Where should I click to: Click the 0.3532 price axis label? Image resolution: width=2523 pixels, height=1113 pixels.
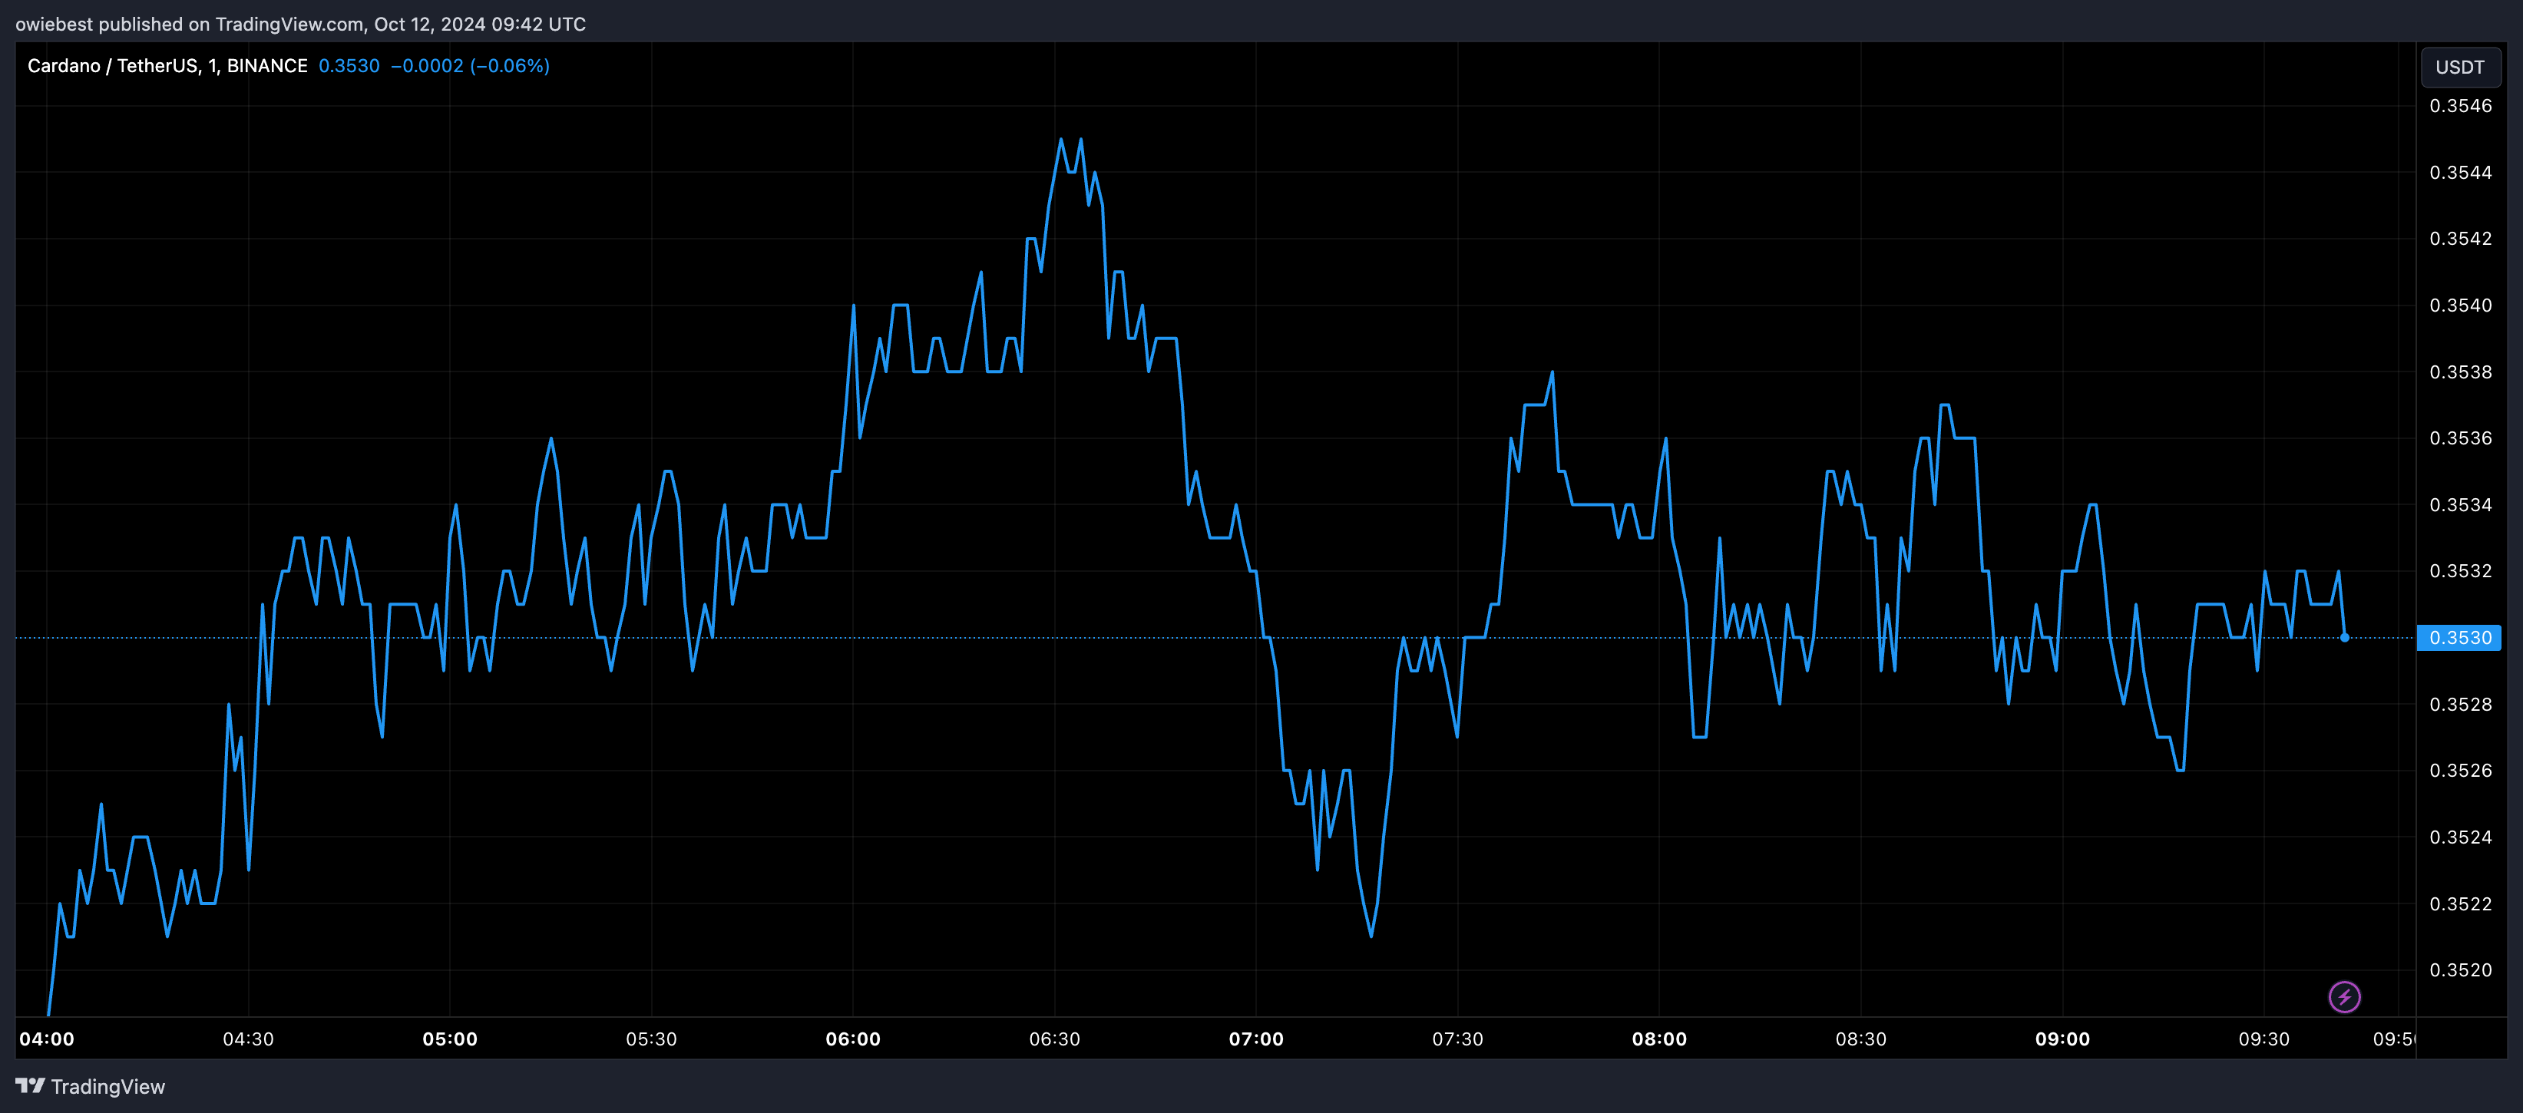click(x=2460, y=570)
